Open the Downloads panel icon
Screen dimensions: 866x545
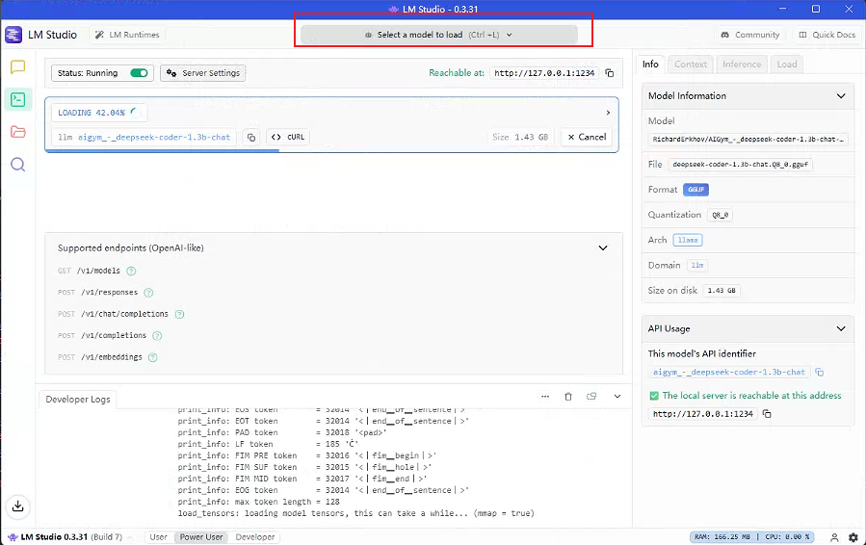pos(17,506)
